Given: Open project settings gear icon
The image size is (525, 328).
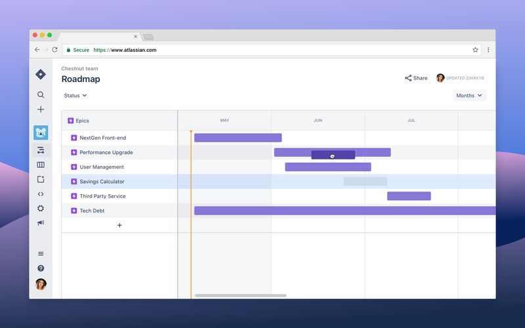Looking at the screenshot, I should point(41,209).
